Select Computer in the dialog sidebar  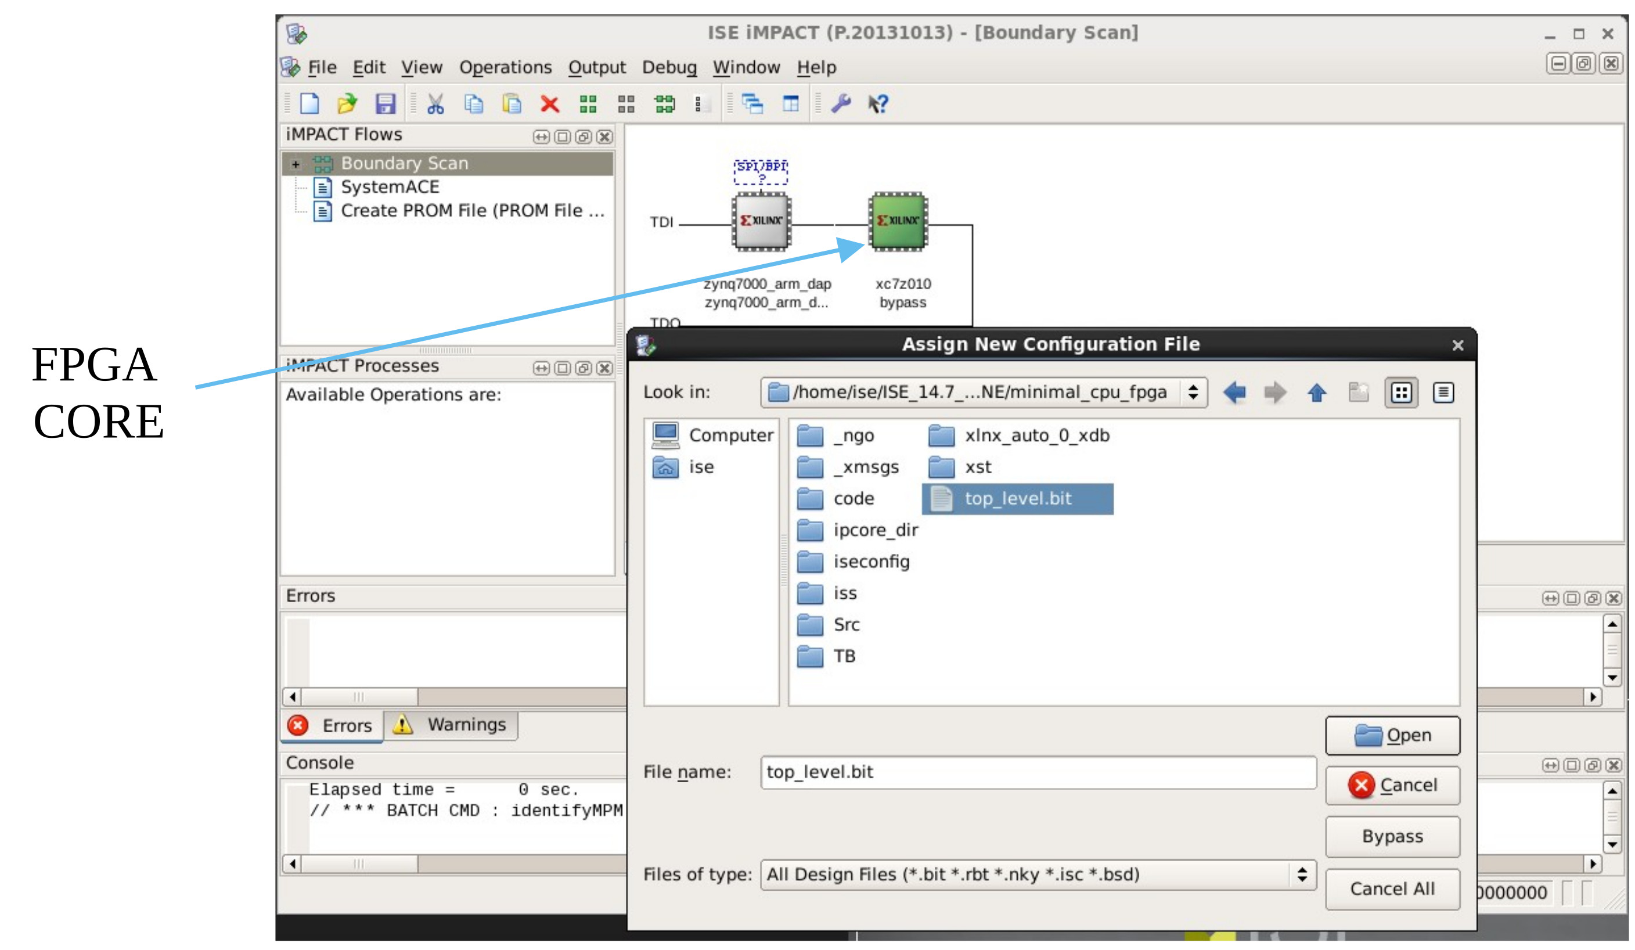[x=712, y=436]
